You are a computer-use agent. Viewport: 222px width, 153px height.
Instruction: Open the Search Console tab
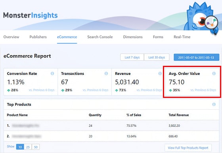click(x=100, y=37)
